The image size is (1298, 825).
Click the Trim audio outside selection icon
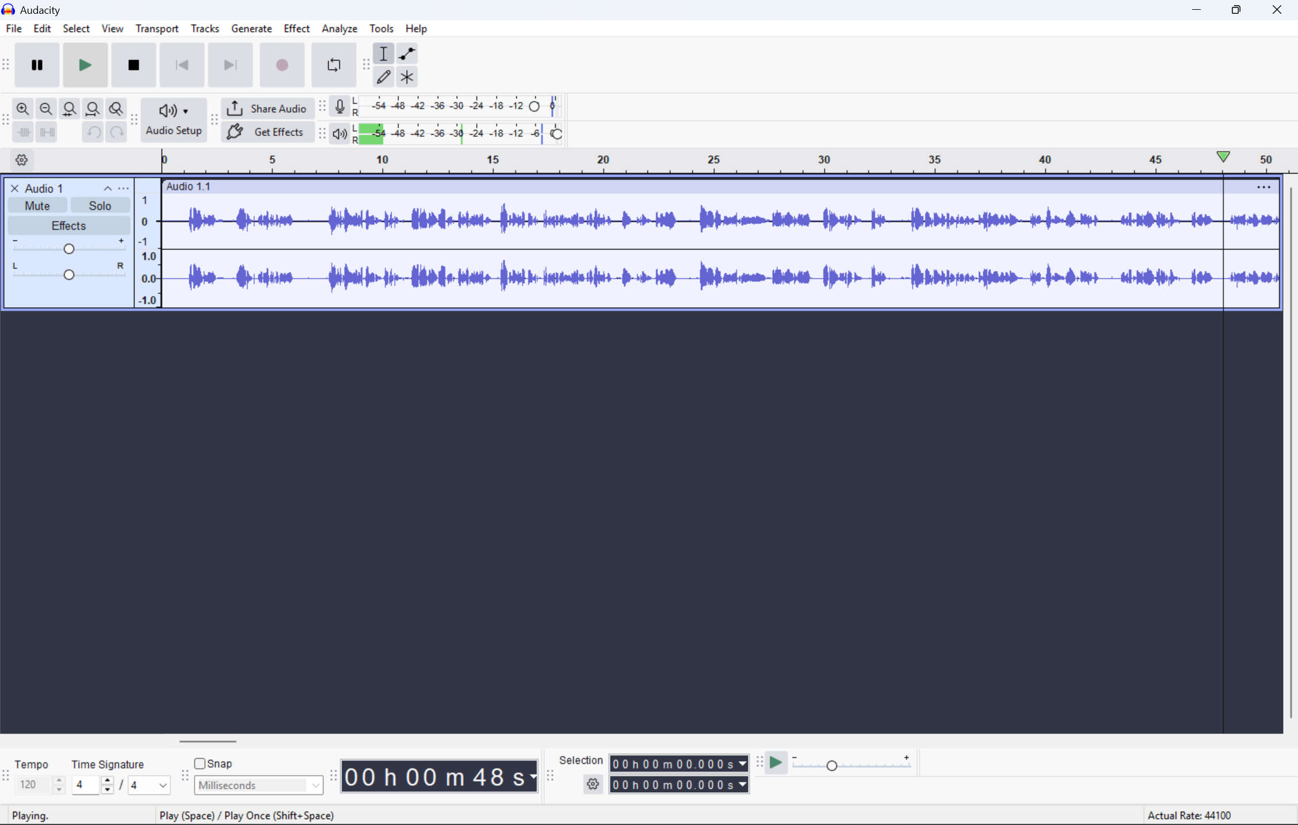pos(24,132)
